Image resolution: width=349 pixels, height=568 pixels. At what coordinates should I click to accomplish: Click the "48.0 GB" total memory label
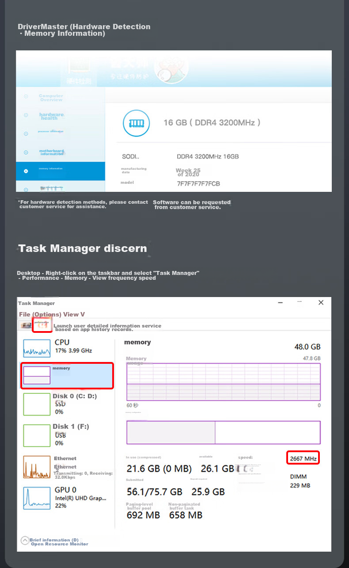coord(307,347)
